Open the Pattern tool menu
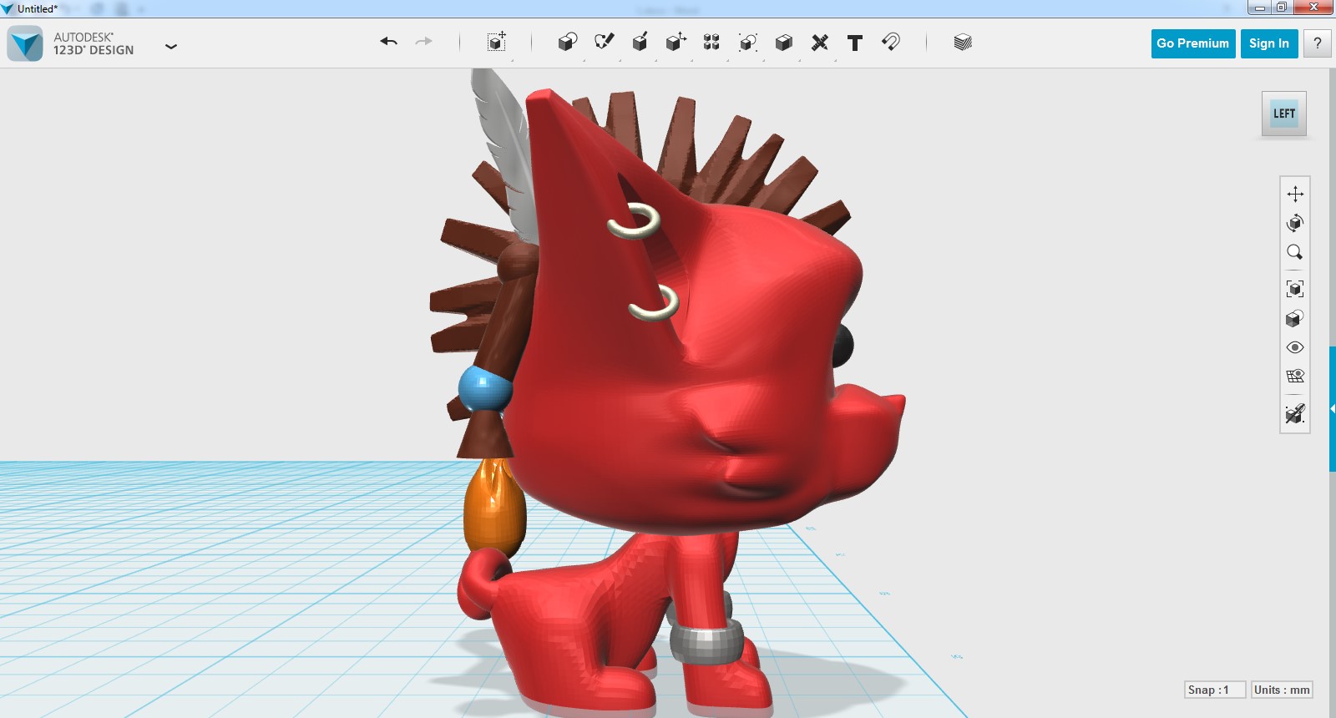1336x718 pixels. [711, 42]
